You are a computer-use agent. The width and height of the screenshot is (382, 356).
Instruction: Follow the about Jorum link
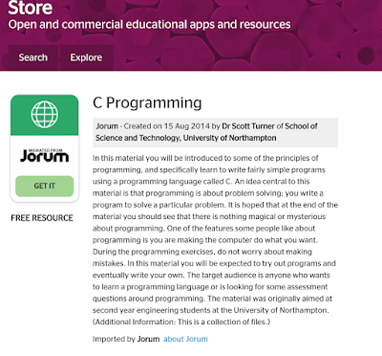click(x=185, y=339)
